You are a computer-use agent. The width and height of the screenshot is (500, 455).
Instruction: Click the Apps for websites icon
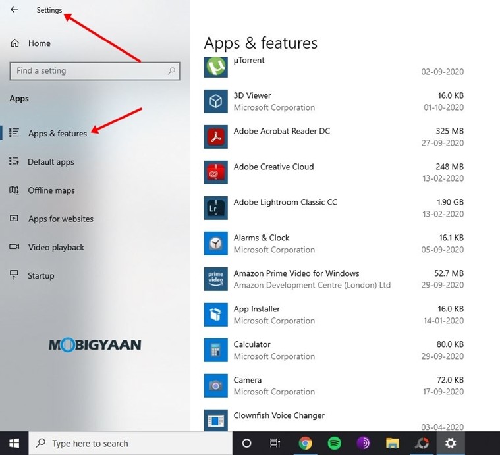pos(14,218)
